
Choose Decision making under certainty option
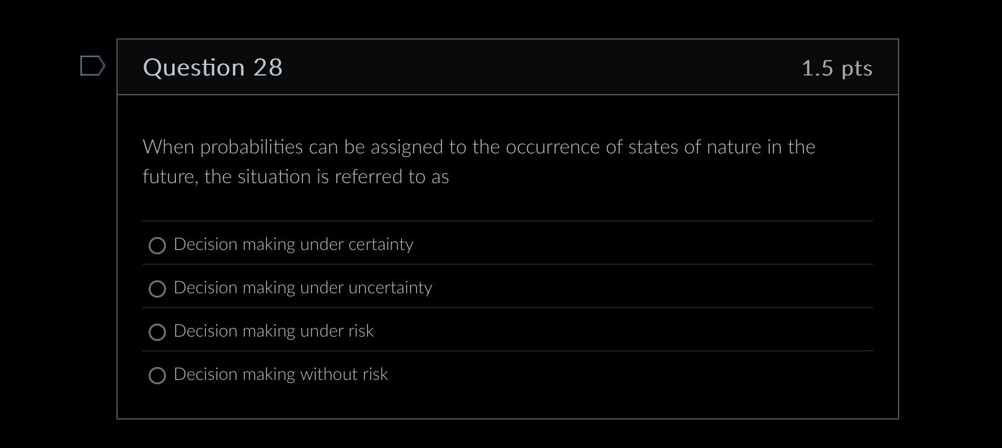click(157, 246)
